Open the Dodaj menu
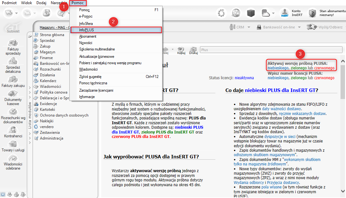Image resolution: width=346 pixels, height=198 pixels. point(41,3)
